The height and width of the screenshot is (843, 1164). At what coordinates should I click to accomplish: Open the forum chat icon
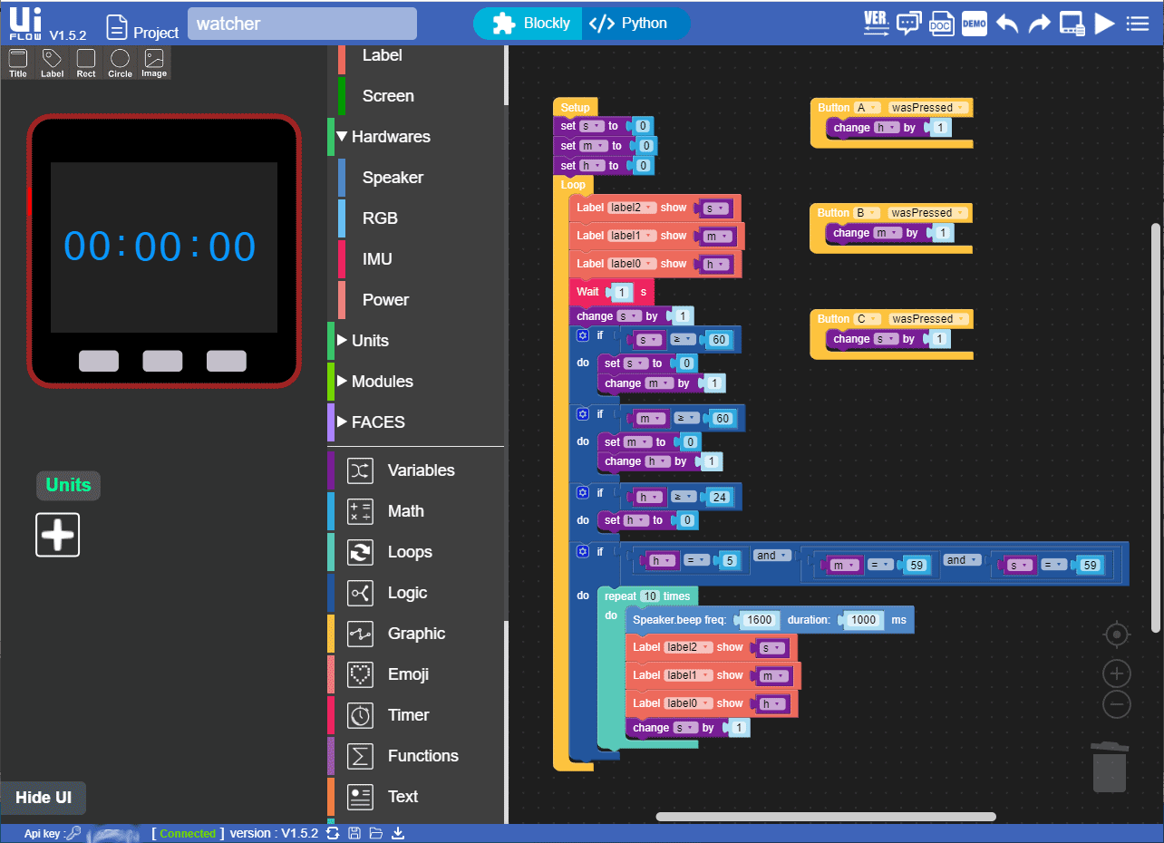[908, 24]
